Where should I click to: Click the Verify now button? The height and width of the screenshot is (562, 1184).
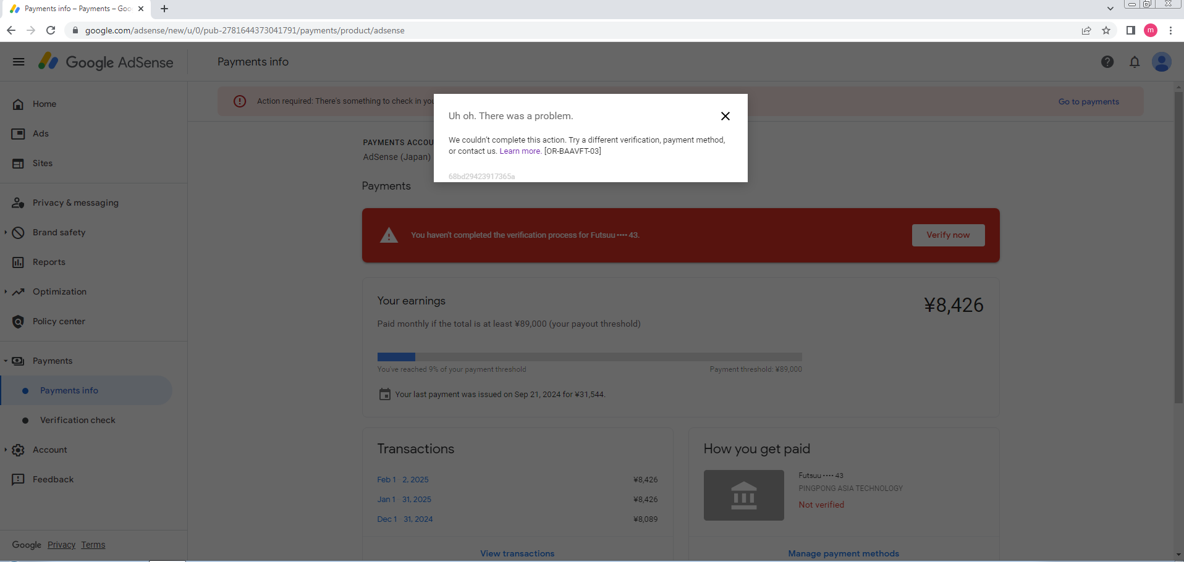point(948,235)
